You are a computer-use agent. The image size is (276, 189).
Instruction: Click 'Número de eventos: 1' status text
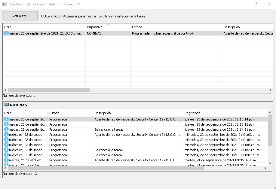(x=19, y=96)
